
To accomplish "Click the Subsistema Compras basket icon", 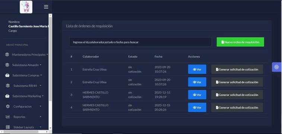I will point(7,75).
